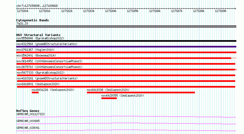Click the chr7:127159698..127169668 coordinate text
This screenshot has width=244, height=134.
[37, 6]
